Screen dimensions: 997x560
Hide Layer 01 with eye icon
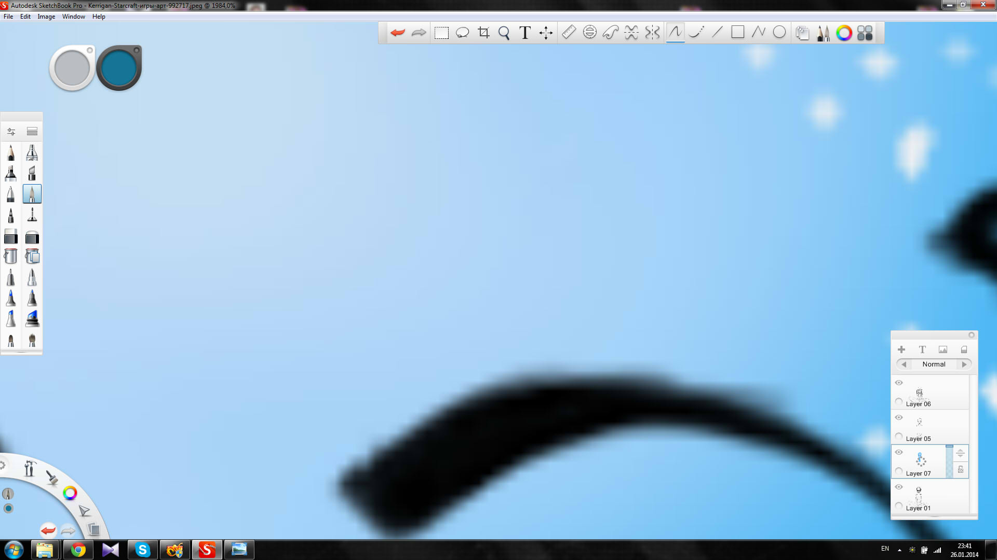(899, 487)
